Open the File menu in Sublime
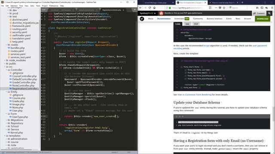Image resolution: width=275 pixels, height=154 pixels. pos(2,6)
